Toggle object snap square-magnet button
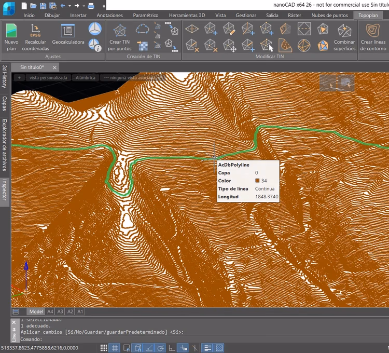 point(127,348)
